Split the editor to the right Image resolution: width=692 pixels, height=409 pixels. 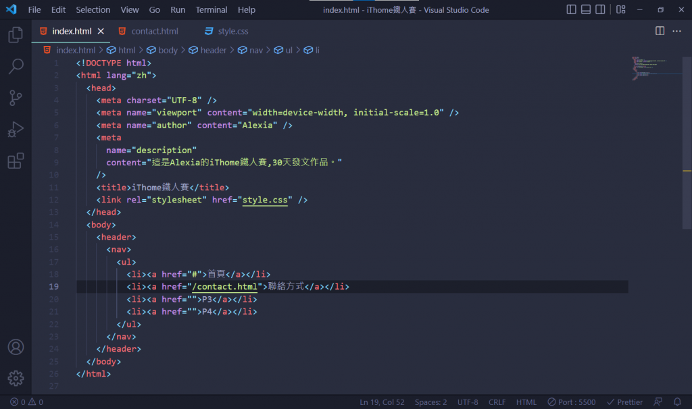click(x=660, y=31)
